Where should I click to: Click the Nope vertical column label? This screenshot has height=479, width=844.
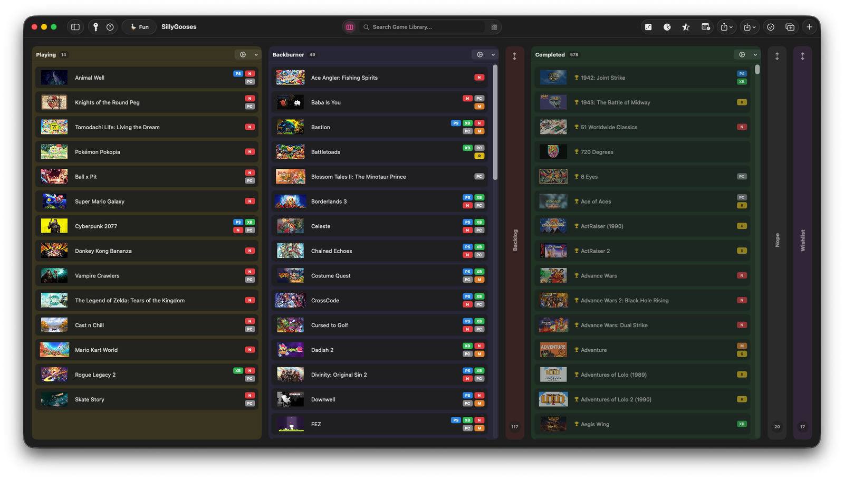pos(777,240)
